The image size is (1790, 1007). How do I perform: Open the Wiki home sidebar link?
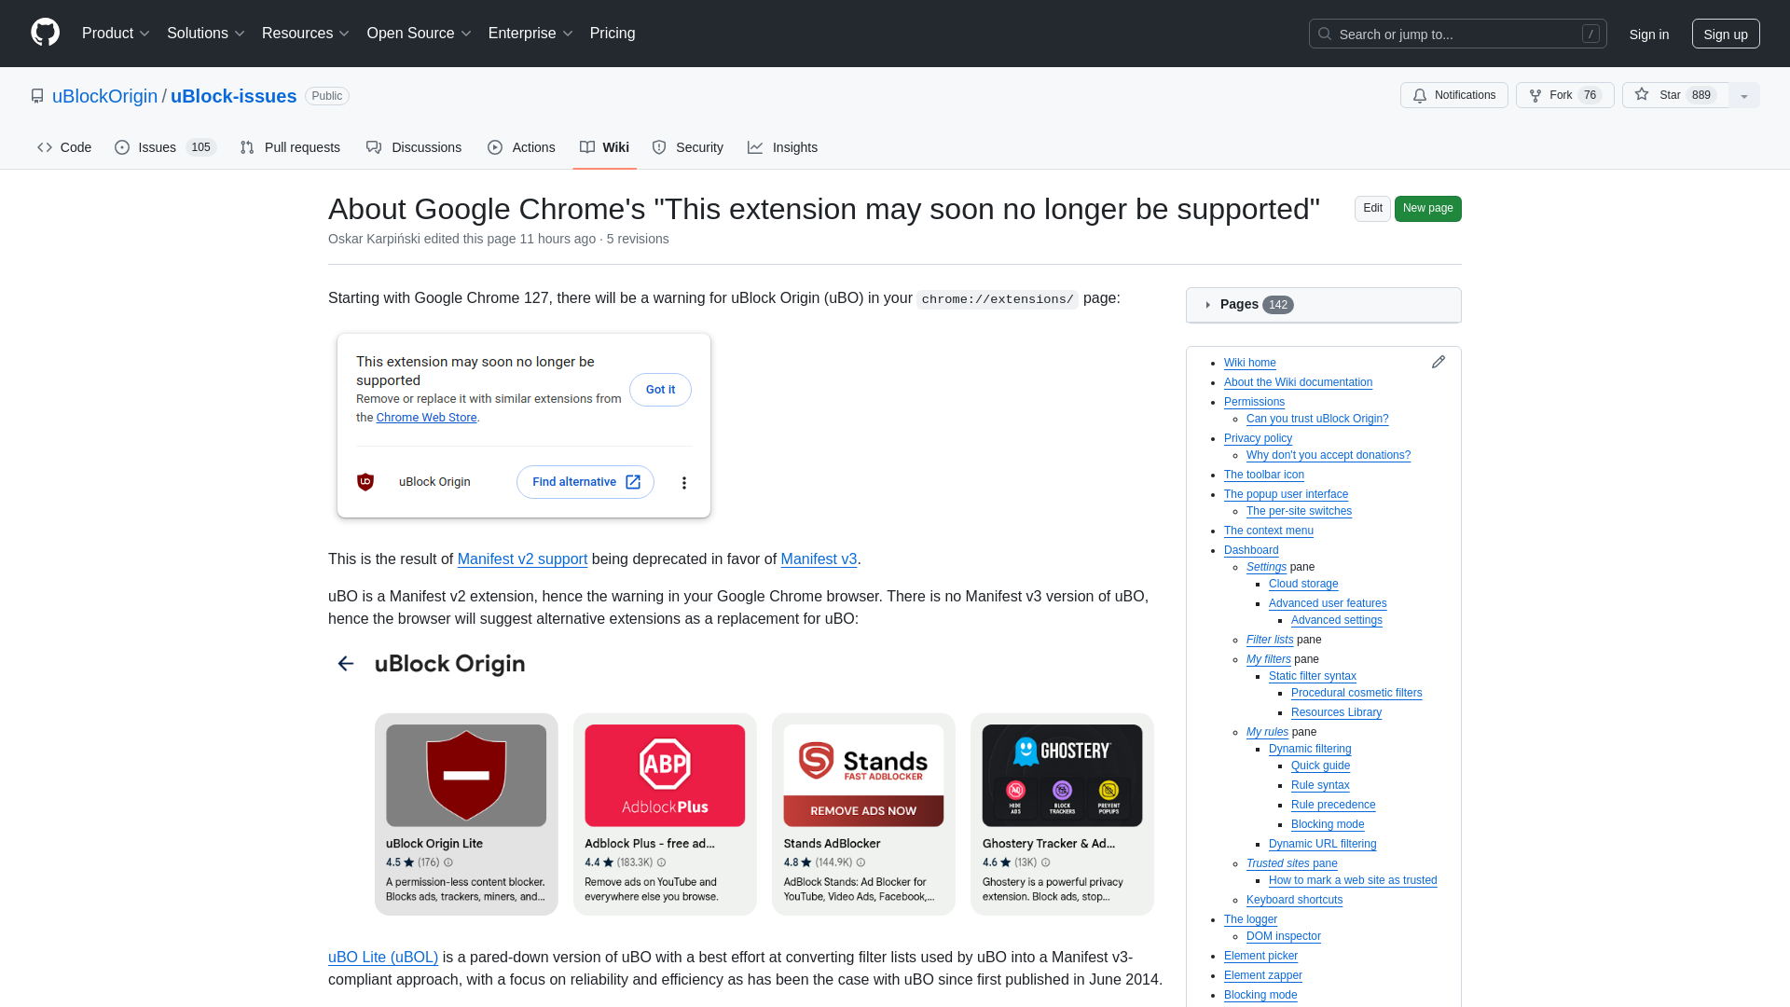[1249, 363]
